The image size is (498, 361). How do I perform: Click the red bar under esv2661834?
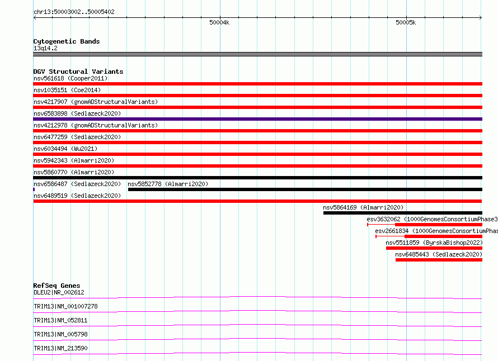pyautogui.click(x=443, y=236)
